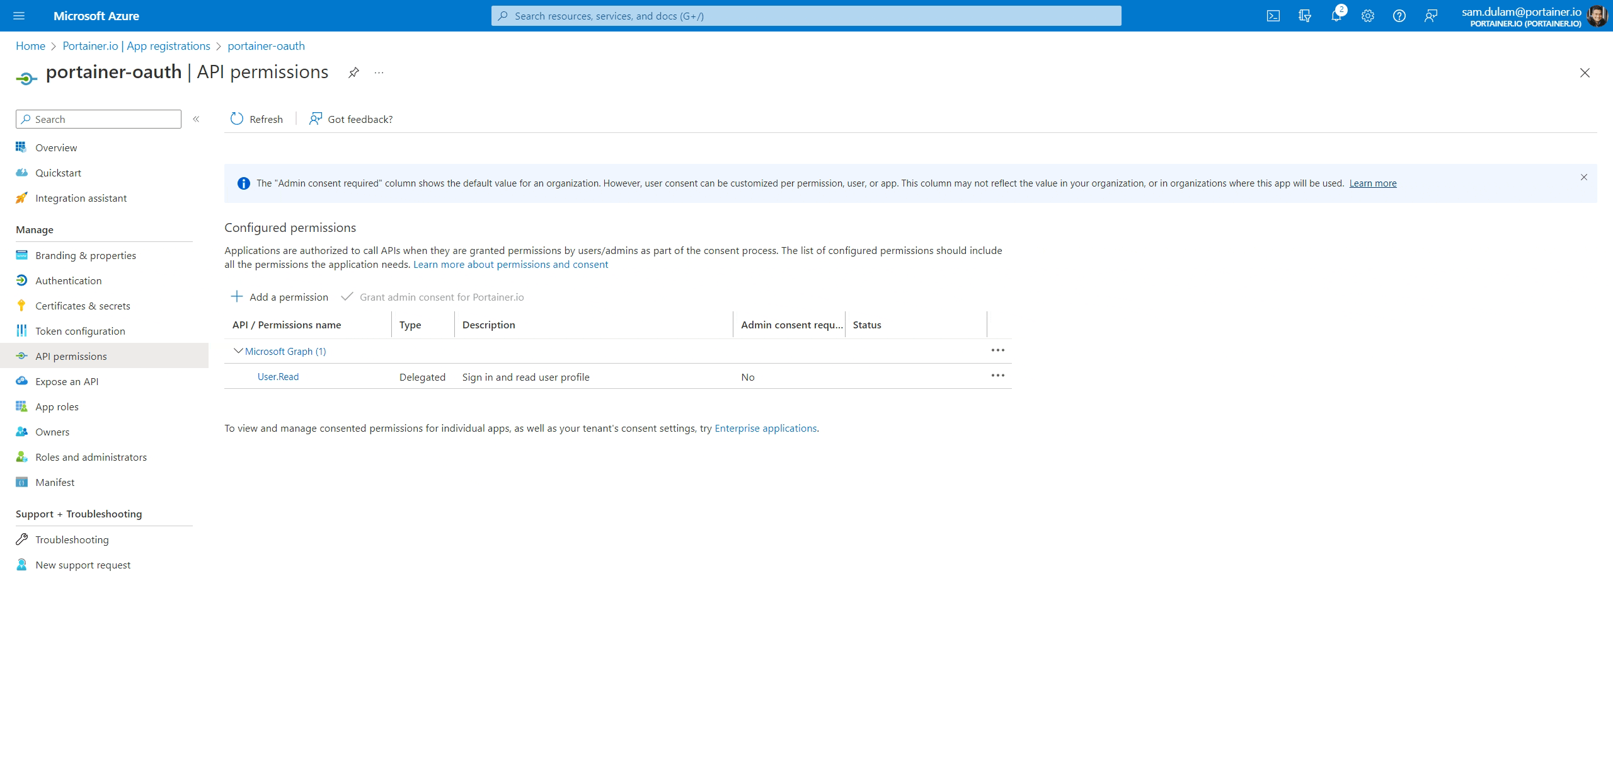Launch Cloud Shell from the top bar
This screenshot has height=784, width=1613.
point(1273,16)
